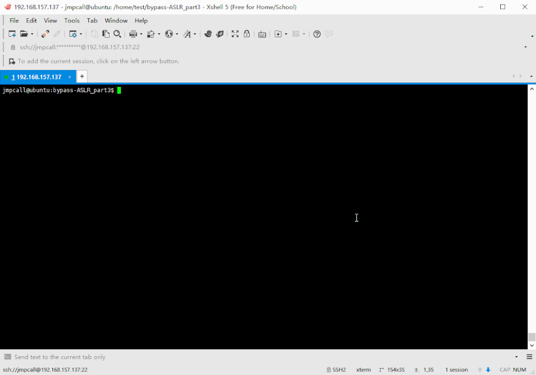Click the left-arrow add session icon

pos(12,62)
